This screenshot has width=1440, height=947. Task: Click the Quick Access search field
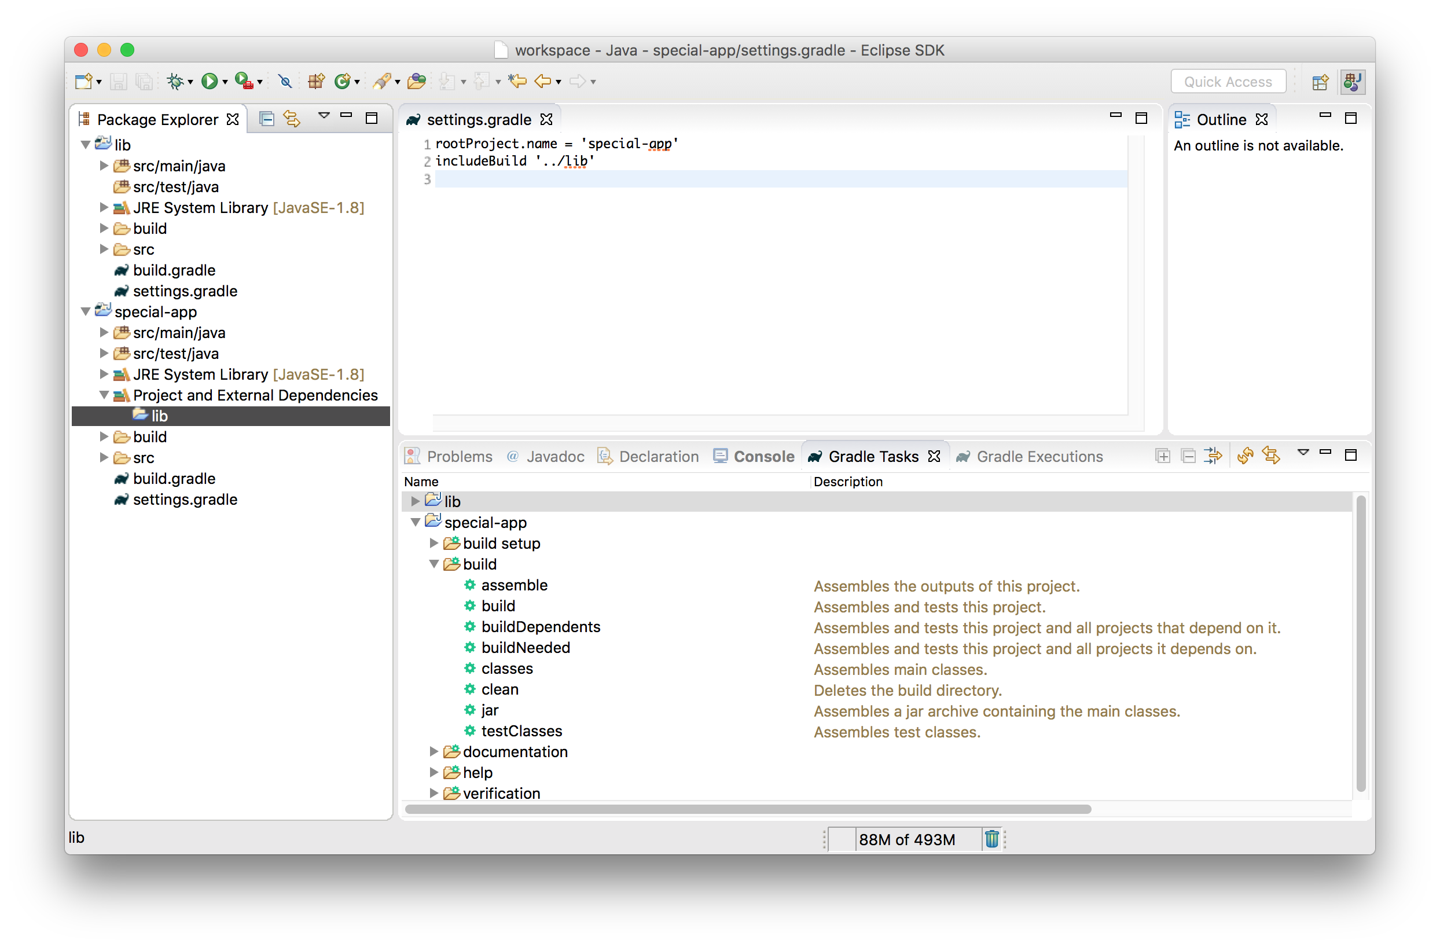coord(1228,82)
